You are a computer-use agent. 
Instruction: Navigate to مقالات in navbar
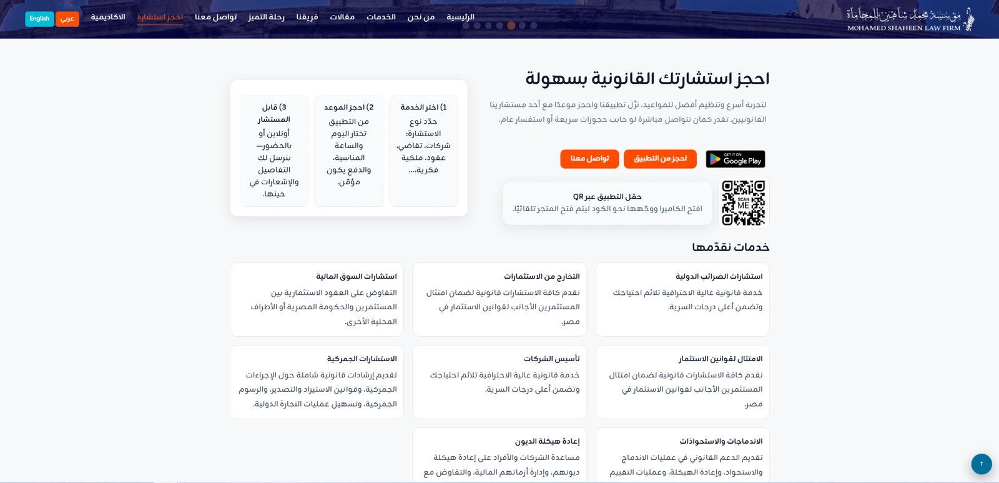(x=342, y=17)
